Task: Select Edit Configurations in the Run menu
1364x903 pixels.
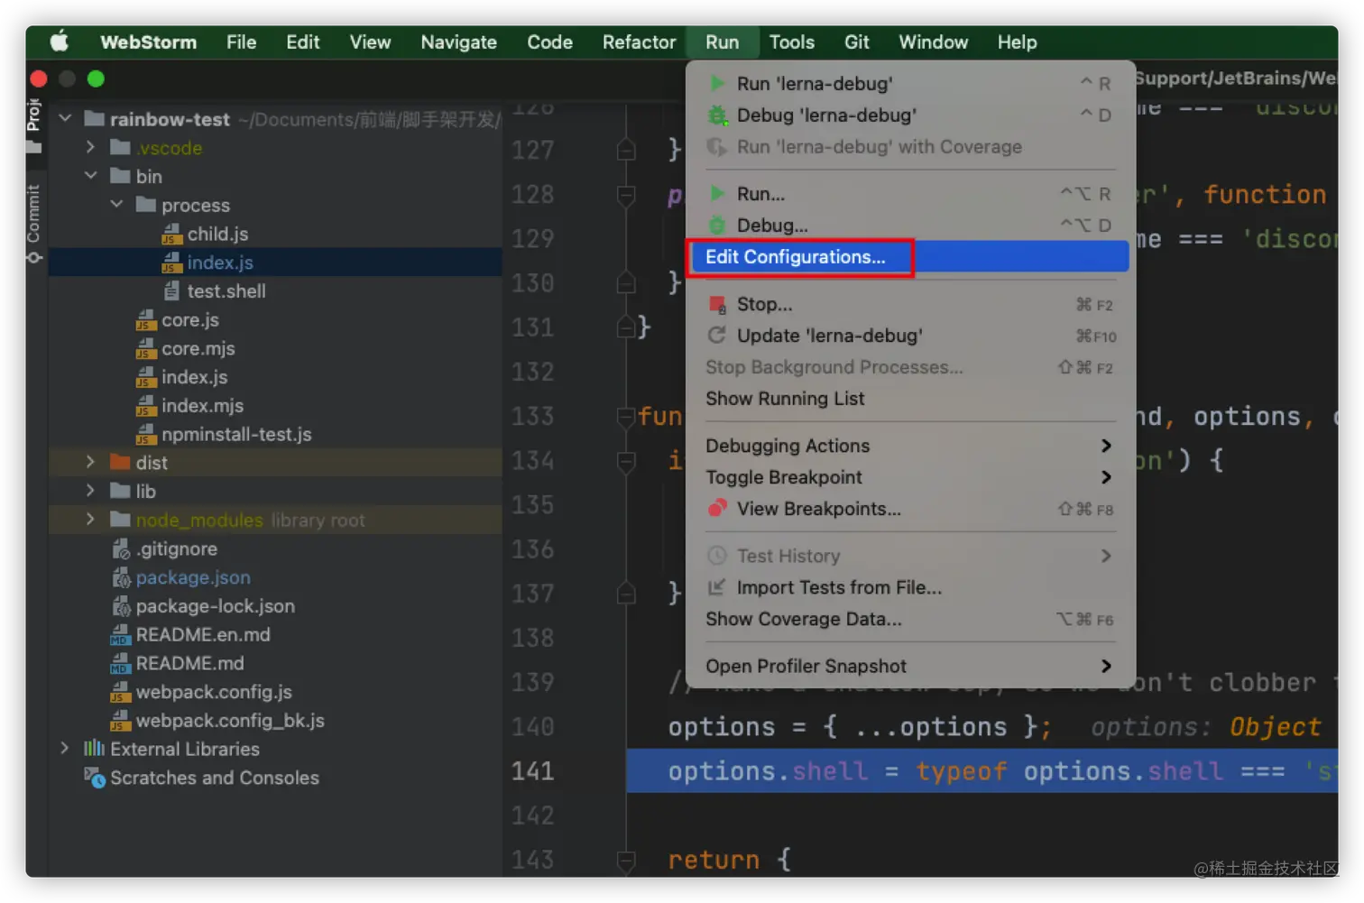Action: (797, 256)
